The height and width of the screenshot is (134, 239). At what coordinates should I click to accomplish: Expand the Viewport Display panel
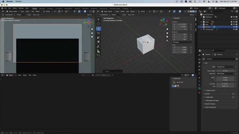210,104
